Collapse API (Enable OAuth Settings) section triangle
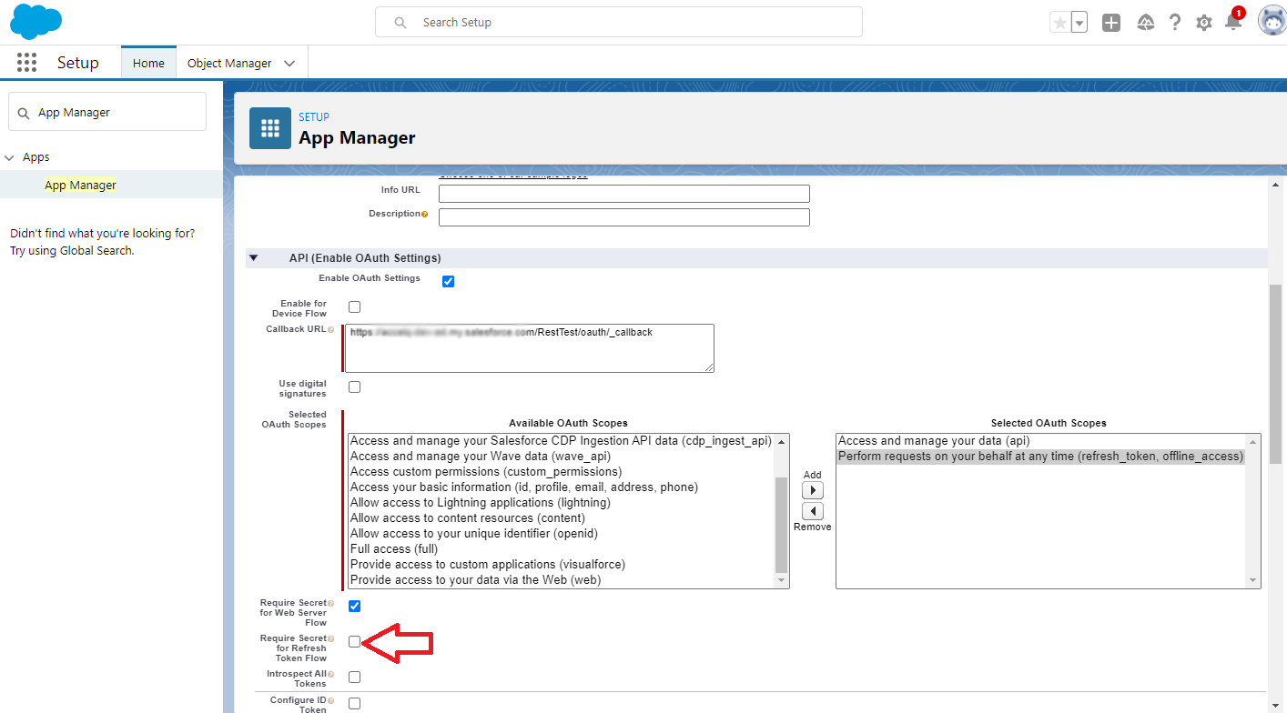The image size is (1287, 713). point(254,258)
